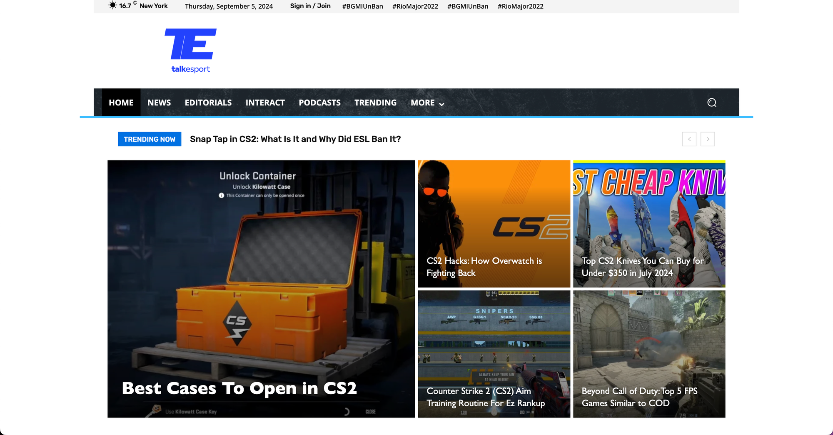This screenshot has width=833, height=435.
Task: Open the Beyond Call of Duty FPS article
Action: point(649,354)
